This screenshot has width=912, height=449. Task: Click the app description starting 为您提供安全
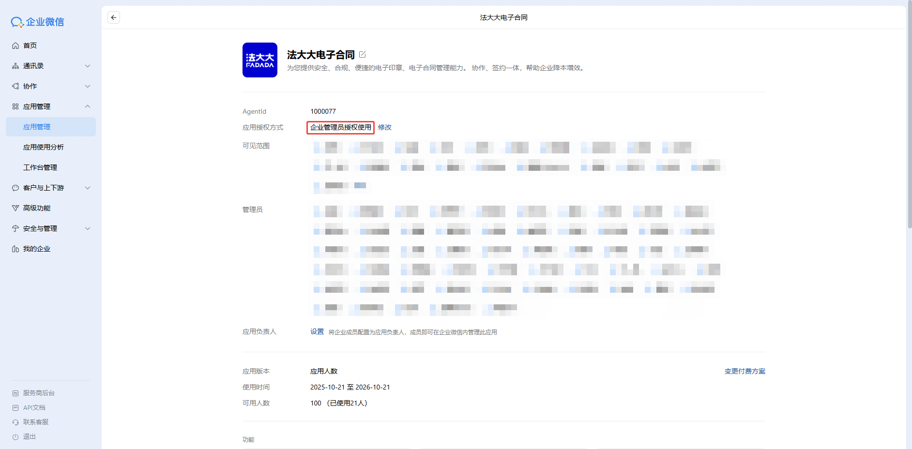coord(437,68)
